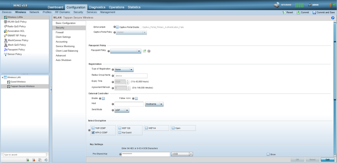
Task: Click the Commit icon in top toolbar
Action: point(298,12)
